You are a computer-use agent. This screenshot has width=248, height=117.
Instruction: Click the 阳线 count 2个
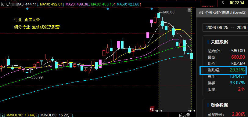click(x=241, y=89)
